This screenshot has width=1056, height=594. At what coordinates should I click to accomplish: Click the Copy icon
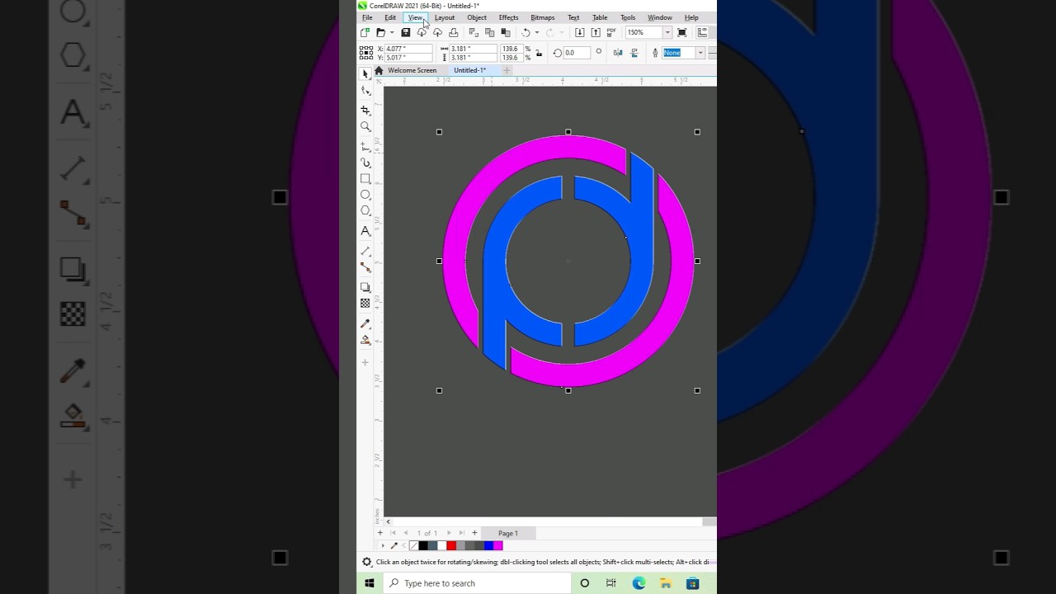pyautogui.click(x=489, y=32)
